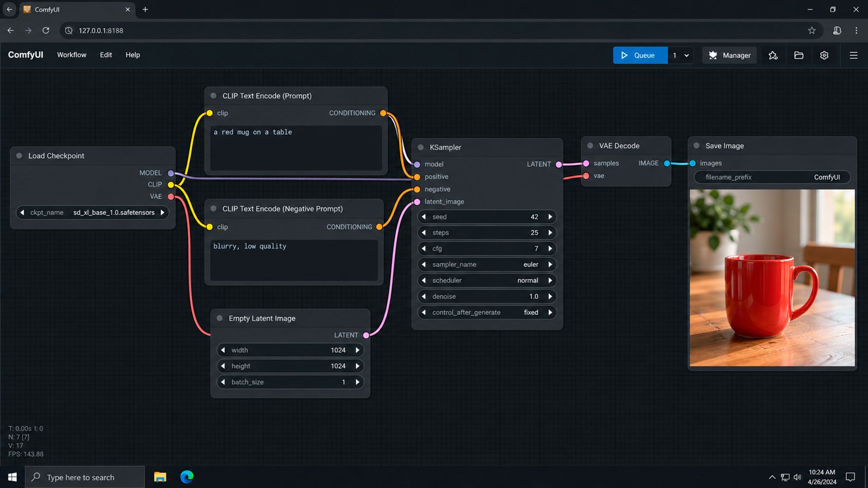868x488 pixels.
Task: Open ComfyUI settings gear
Action: pyautogui.click(x=824, y=55)
